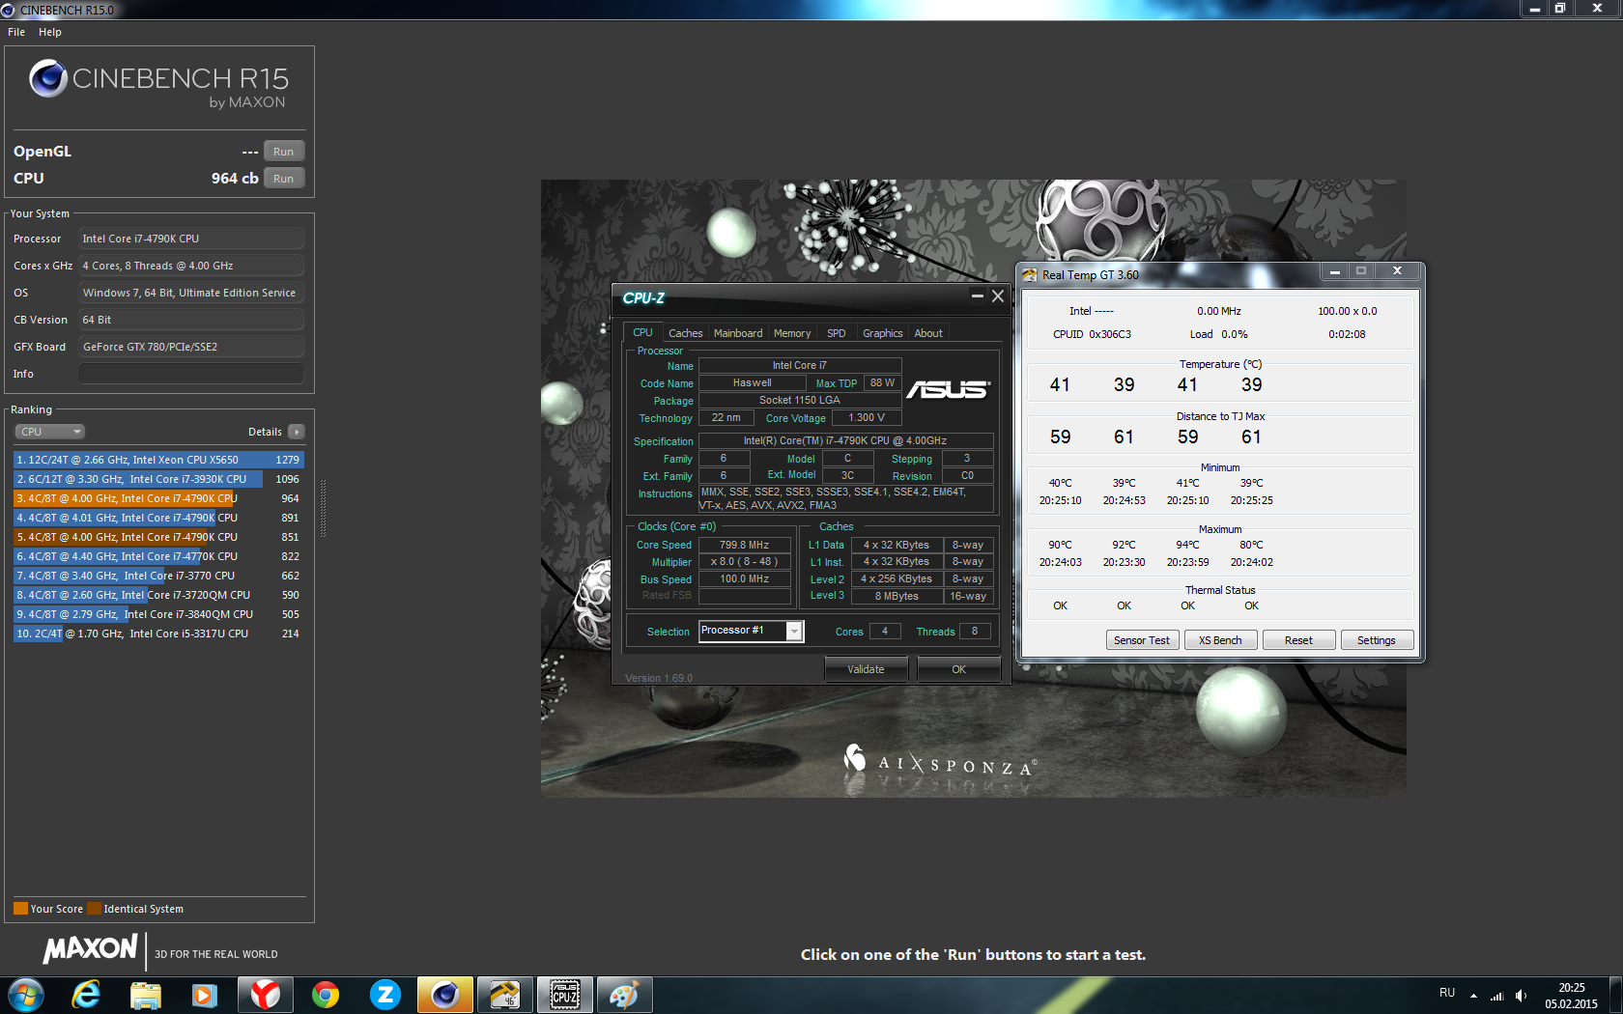Image resolution: width=1623 pixels, height=1014 pixels.
Task: Click the RU input language indicator
Action: click(1447, 993)
